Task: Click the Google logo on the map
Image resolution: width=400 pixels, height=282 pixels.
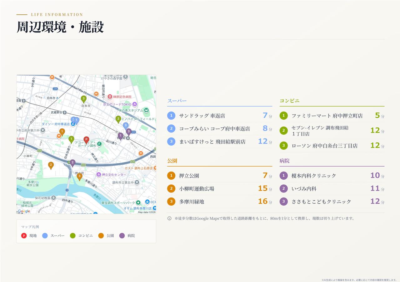Action: (24, 211)
